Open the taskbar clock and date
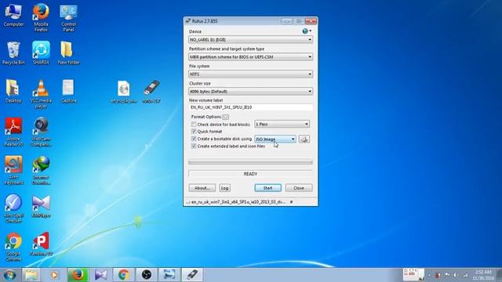This screenshot has width=502, height=282. pyautogui.click(x=483, y=275)
